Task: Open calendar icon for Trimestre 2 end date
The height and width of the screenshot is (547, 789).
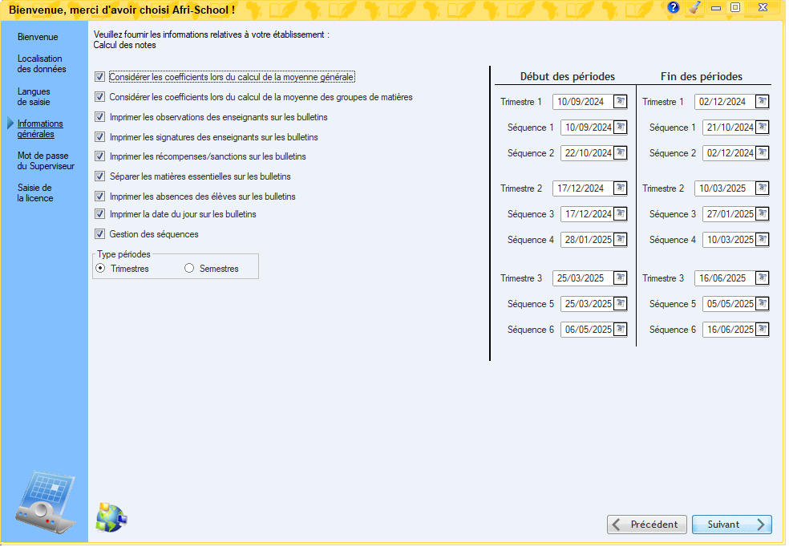Action: (764, 188)
